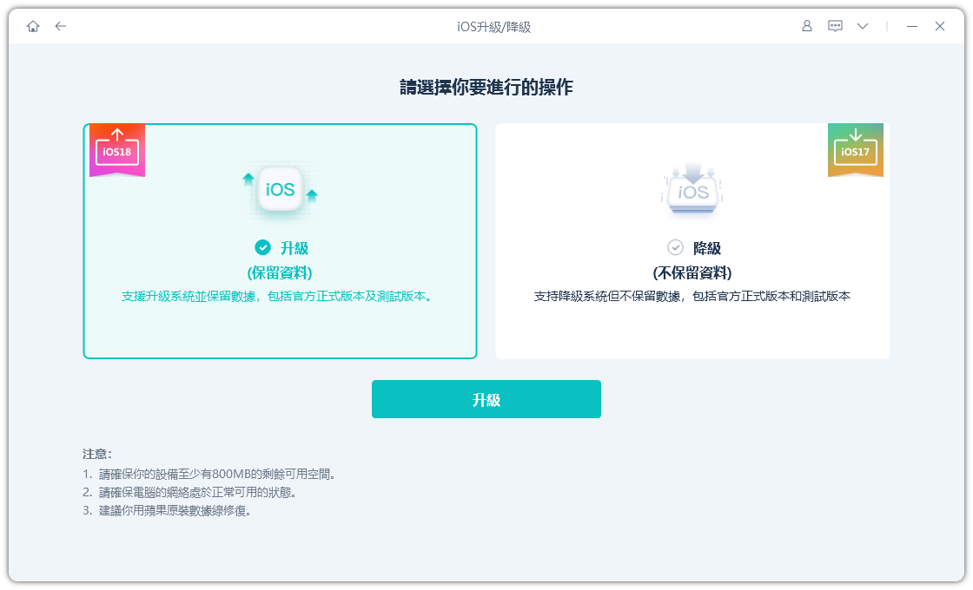Click the back arrow icon
The height and width of the screenshot is (590, 973).
click(60, 26)
